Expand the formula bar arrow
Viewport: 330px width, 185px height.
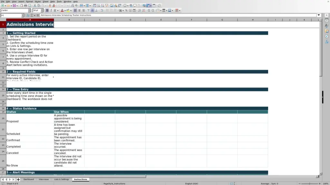click(319, 15)
